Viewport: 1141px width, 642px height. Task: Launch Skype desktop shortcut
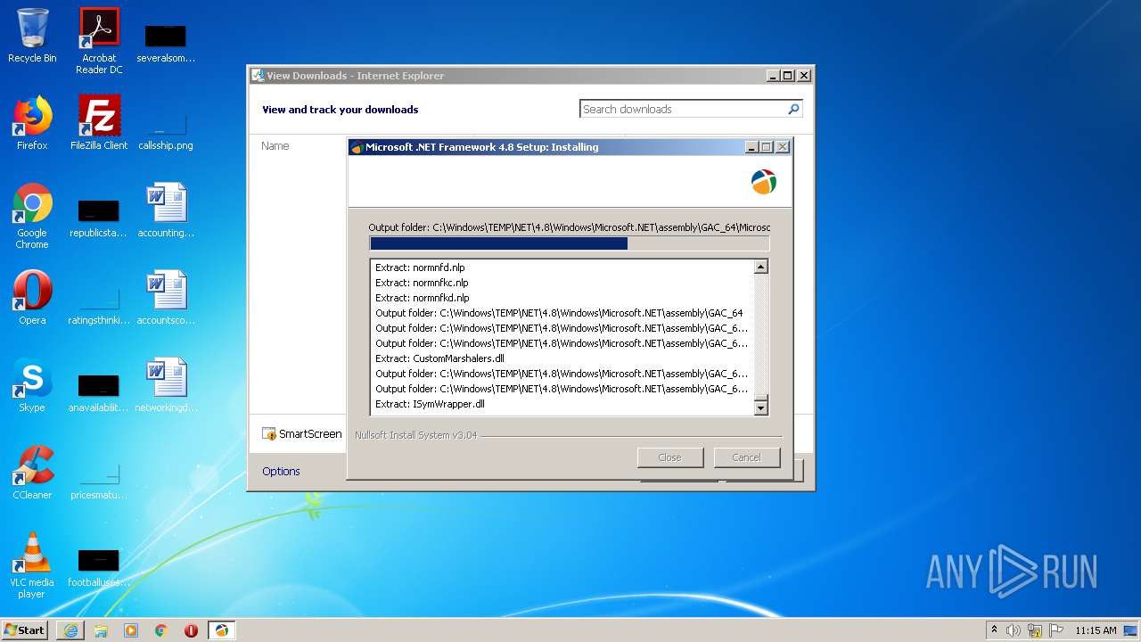click(32, 385)
